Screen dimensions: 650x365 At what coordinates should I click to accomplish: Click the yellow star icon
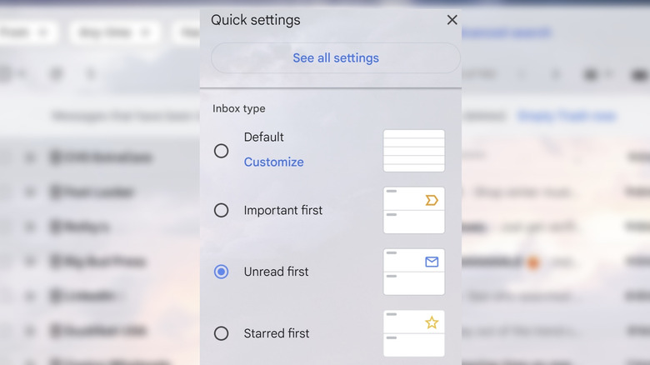431,322
